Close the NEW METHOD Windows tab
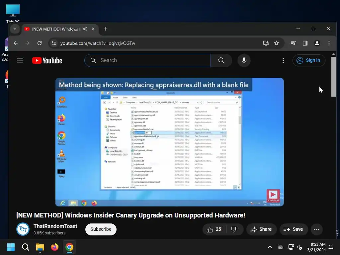This screenshot has width=340, height=255. (x=93, y=29)
